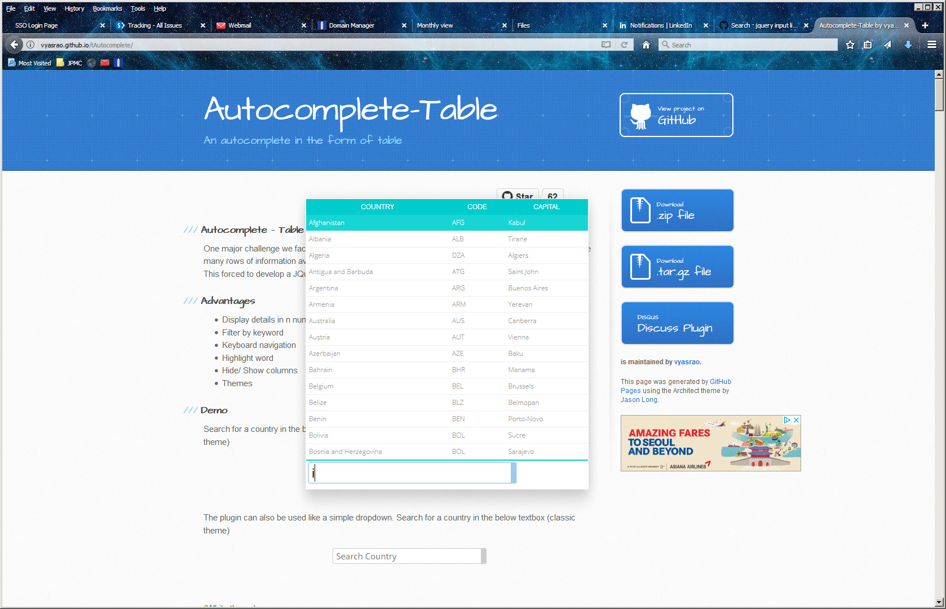Viewport: 946px width, 609px height.
Task: Click View project on GitHub button
Action: [x=676, y=115]
